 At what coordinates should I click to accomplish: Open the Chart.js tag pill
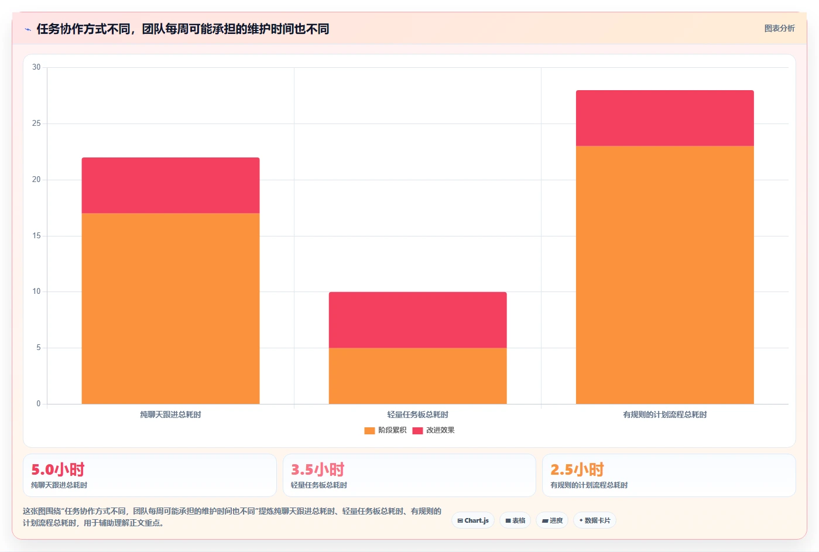point(473,520)
